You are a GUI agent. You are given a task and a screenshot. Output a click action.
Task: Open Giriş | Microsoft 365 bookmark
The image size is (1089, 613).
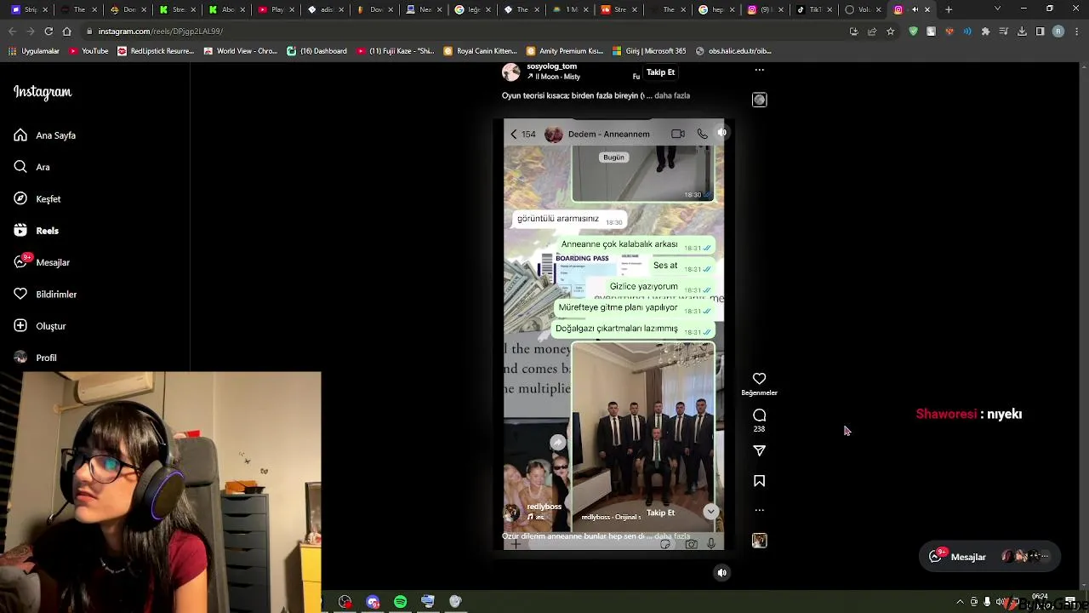[x=649, y=51]
